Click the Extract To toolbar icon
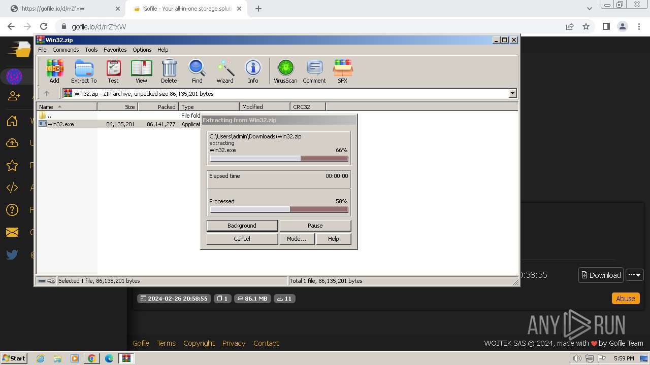 84,71
